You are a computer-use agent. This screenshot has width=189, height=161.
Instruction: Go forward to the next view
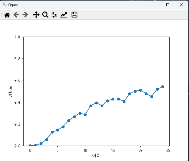(x=25, y=15)
